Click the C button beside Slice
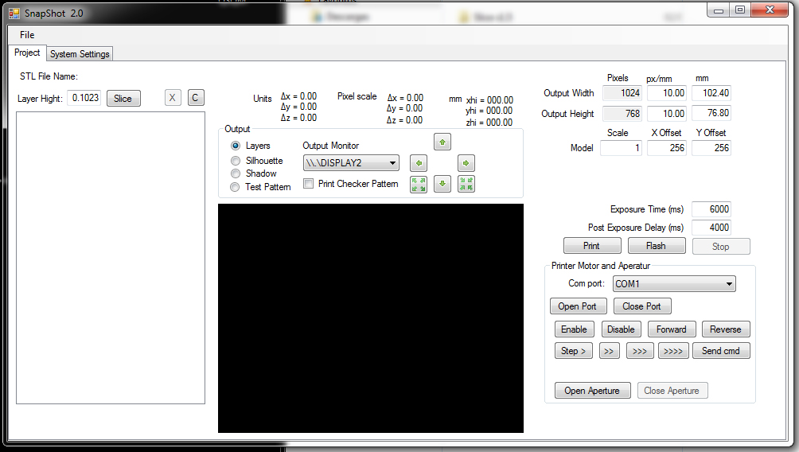Image resolution: width=799 pixels, height=452 pixels. (196, 98)
